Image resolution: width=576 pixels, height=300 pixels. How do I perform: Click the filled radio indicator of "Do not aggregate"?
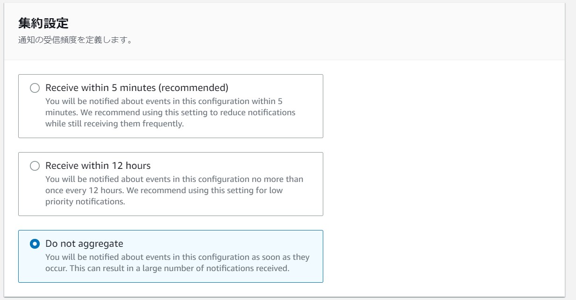click(x=35, y=244)
